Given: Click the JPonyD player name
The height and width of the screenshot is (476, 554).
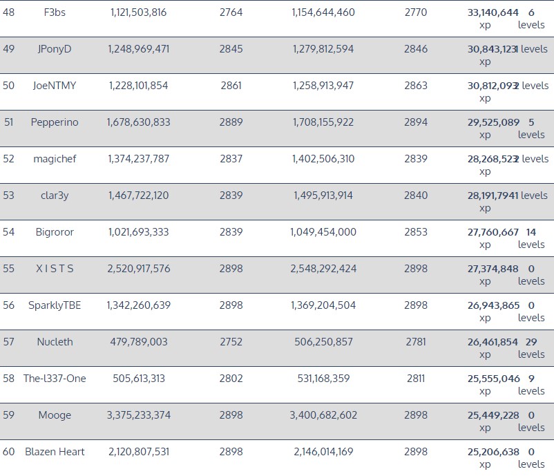Looking at the screenshot, I should pos(55,49).
